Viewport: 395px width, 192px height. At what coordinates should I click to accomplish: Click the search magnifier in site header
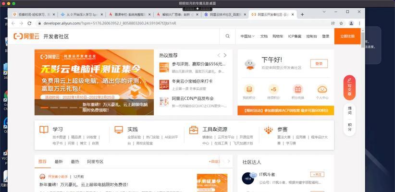pos(227,36)
